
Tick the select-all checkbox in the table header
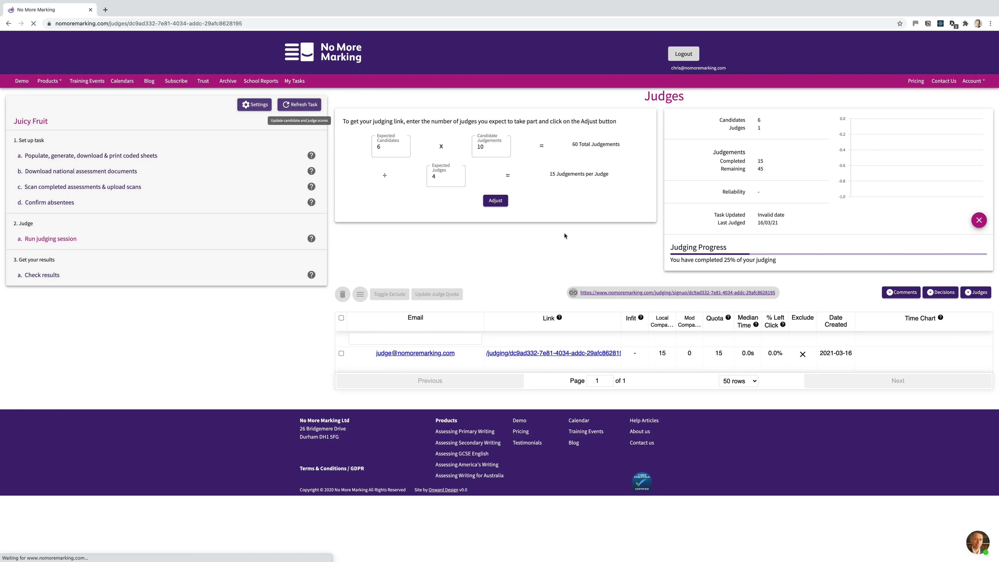click(x=341, y=318)
